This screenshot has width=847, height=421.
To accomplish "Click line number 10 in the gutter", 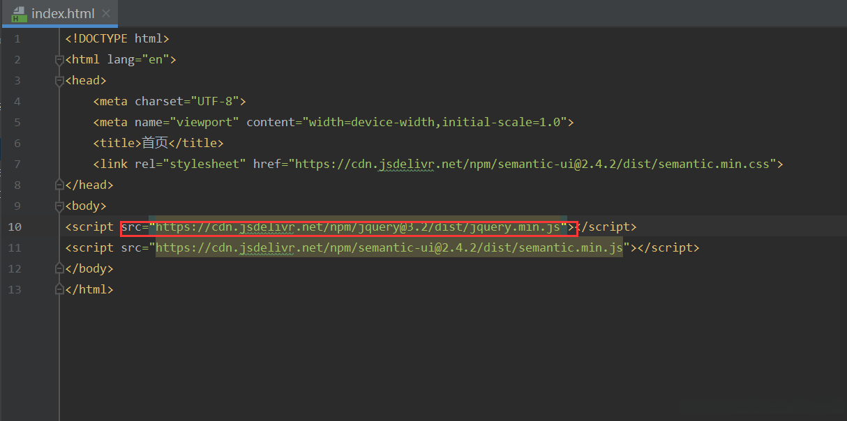I will click(x=15, y=227).
